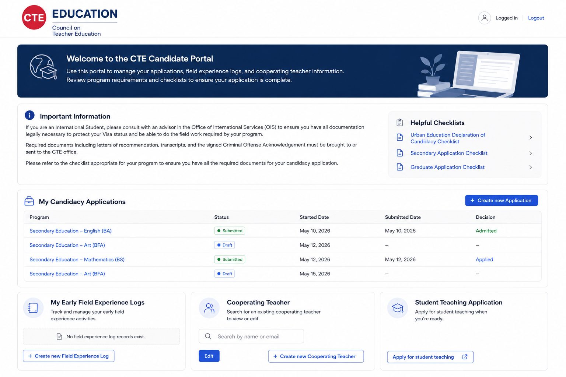Expand the Secondary Application Checklist chevron

coord(531,153)
